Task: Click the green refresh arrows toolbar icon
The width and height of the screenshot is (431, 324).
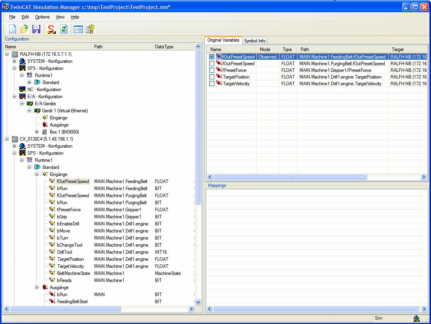Action: [64, 29]
